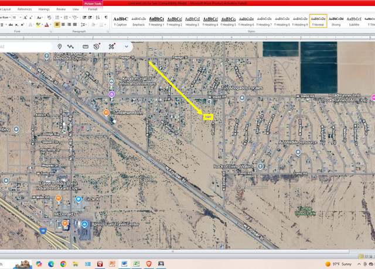Toggle Justify alignment
The height and width of the screenshot is (269, 375).
[x=75, y=25]
